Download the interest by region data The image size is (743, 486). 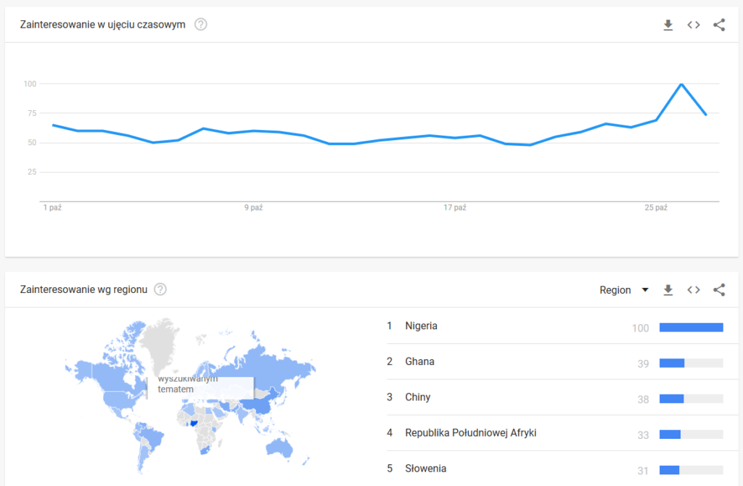coord(668,290)
